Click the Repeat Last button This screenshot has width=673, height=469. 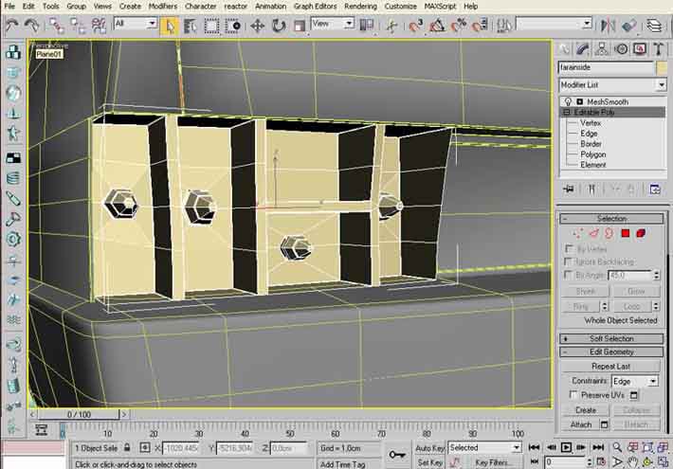click(611, 366)
